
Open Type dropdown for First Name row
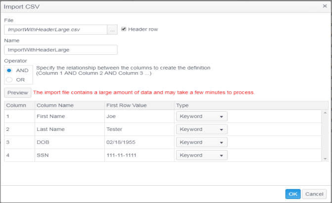coord(201,116)
